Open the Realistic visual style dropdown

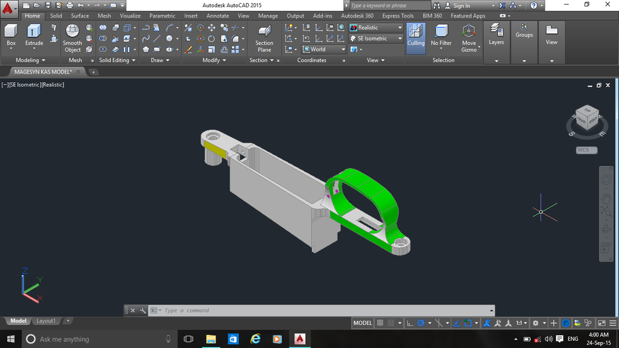pyautogui.click(x=376, y=28)
